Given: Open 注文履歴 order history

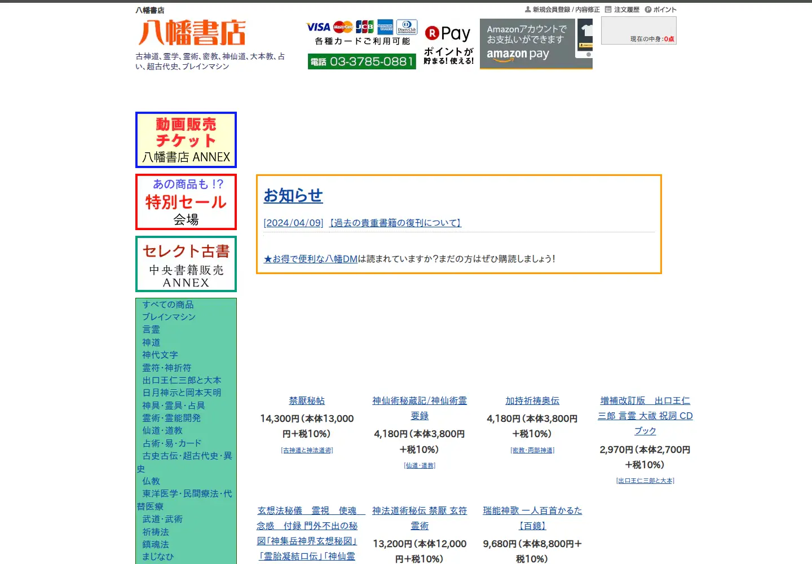Looking at the screenshot, I should pos(623,10).
